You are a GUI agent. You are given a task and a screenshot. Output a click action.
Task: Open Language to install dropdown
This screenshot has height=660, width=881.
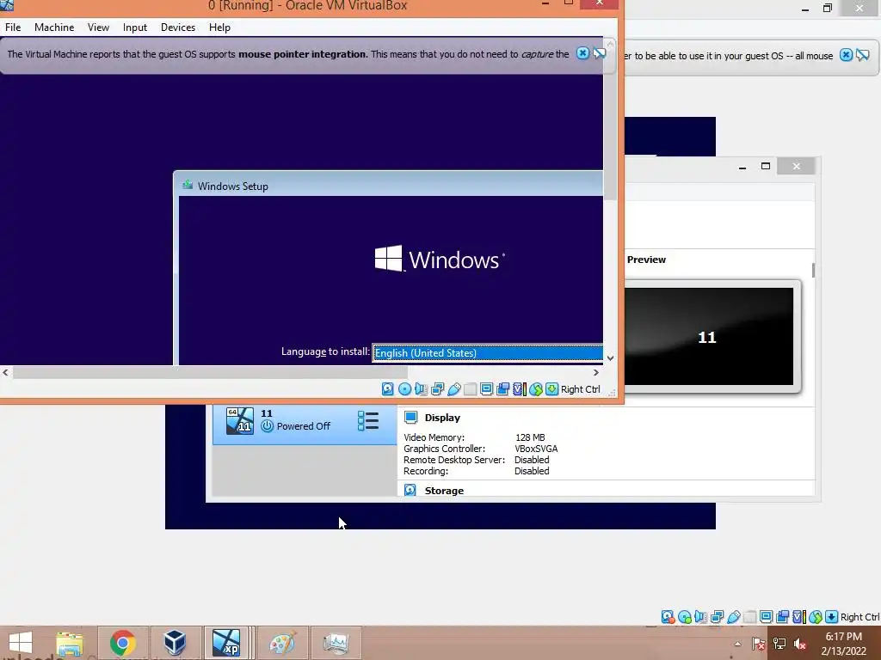click(487, 353)
